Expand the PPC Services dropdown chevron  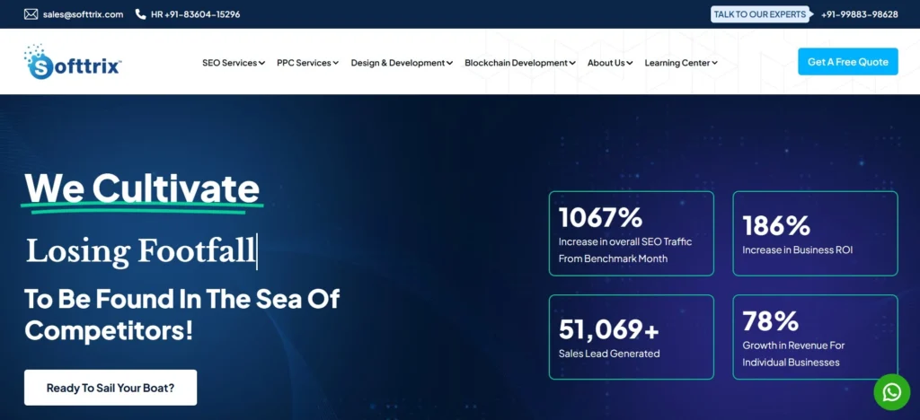336,63
